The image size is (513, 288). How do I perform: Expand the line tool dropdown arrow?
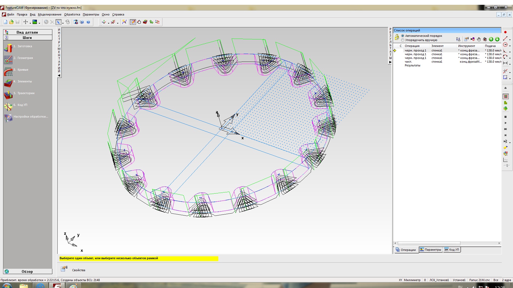click(x=510, y=40)
